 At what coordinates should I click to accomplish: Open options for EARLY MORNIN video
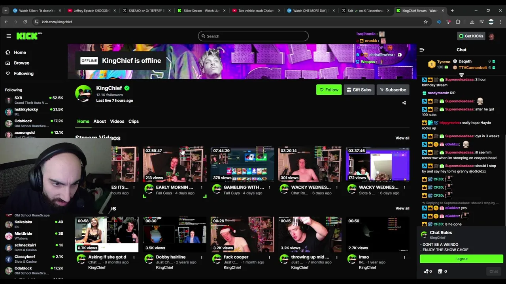click(x=202, y=187)
